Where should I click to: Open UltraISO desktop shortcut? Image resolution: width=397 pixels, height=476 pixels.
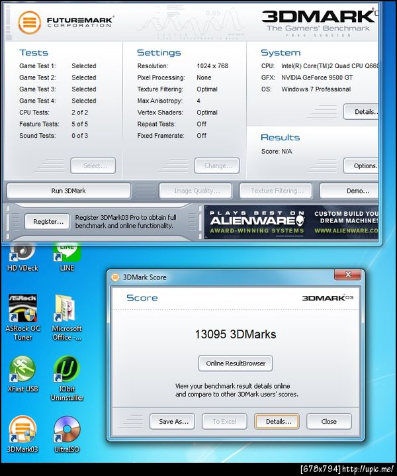(x=67, y=434)
